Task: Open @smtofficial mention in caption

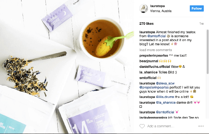Action: 156,36
